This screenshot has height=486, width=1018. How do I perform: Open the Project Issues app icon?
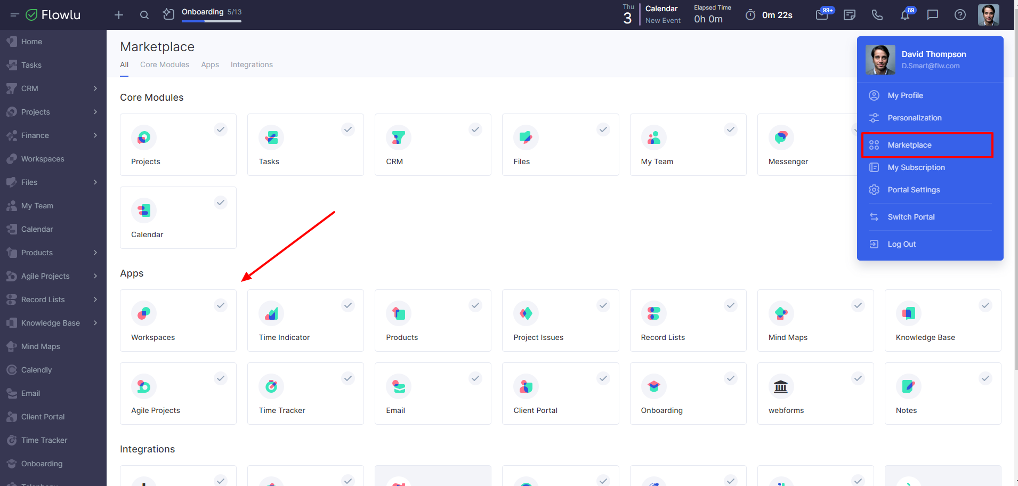coord(526,313)
